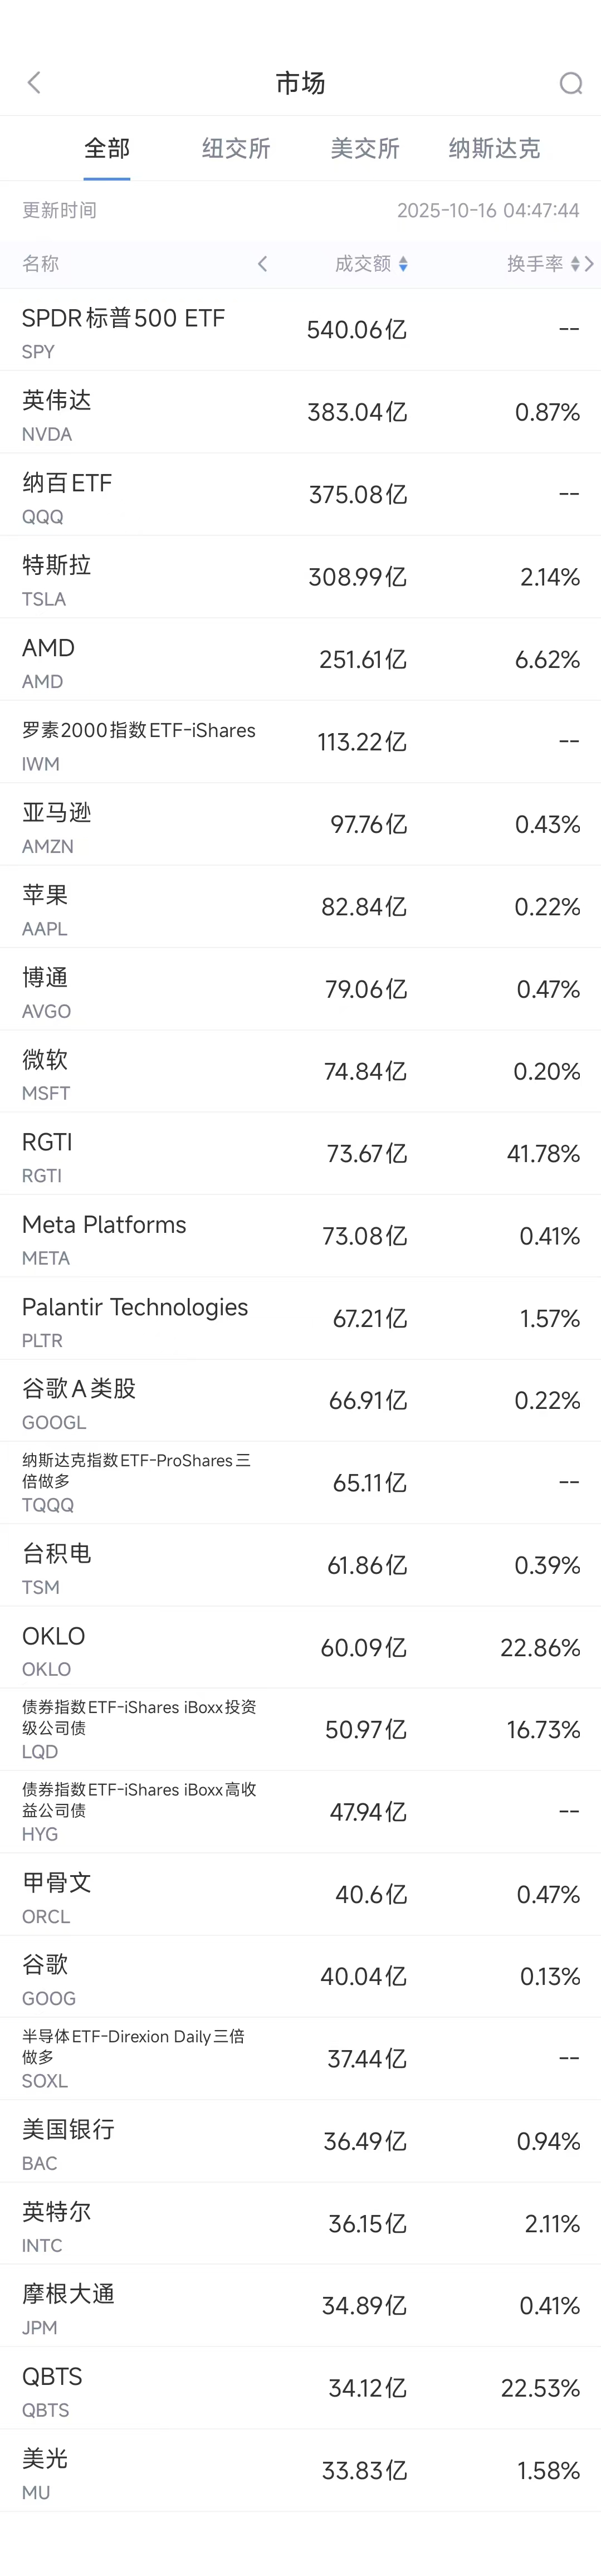Click the right chevron beside 换手率
The height and width of the screenshot is (2576, 601).
[590, 264]
